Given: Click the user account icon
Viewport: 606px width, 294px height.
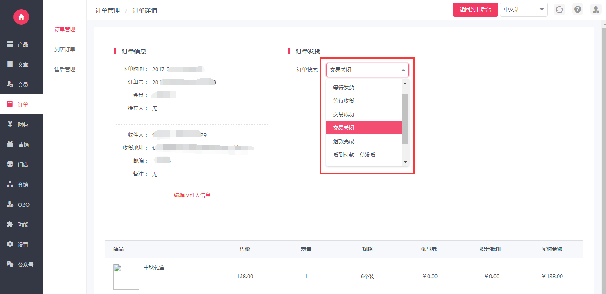Looking at the screenshot, I should pyautogui.click(x=595, y=10).
